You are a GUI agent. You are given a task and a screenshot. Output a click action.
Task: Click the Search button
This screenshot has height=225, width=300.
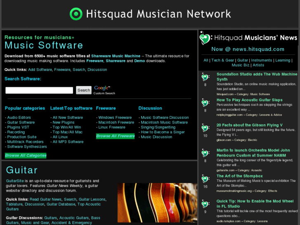pyautogui.click(x=84, y=90)
